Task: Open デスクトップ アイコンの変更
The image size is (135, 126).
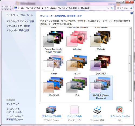Action: click(20, 21)
